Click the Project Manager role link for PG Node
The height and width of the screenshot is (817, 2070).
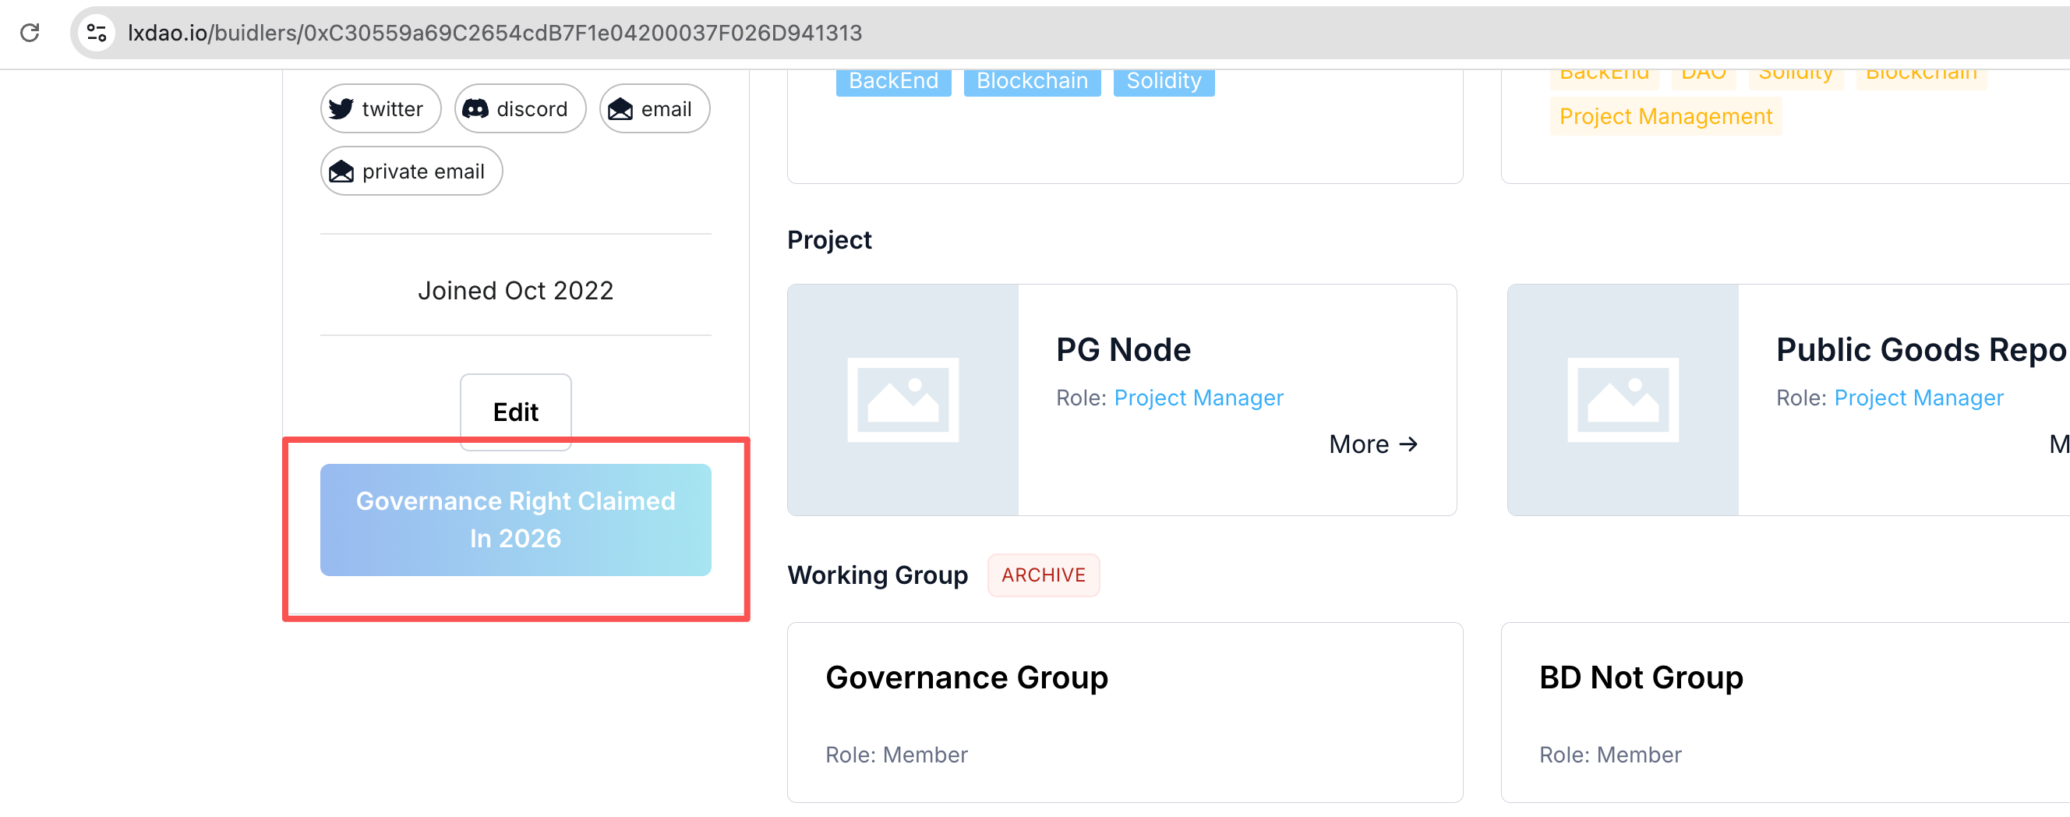(x=1198, y=398)
